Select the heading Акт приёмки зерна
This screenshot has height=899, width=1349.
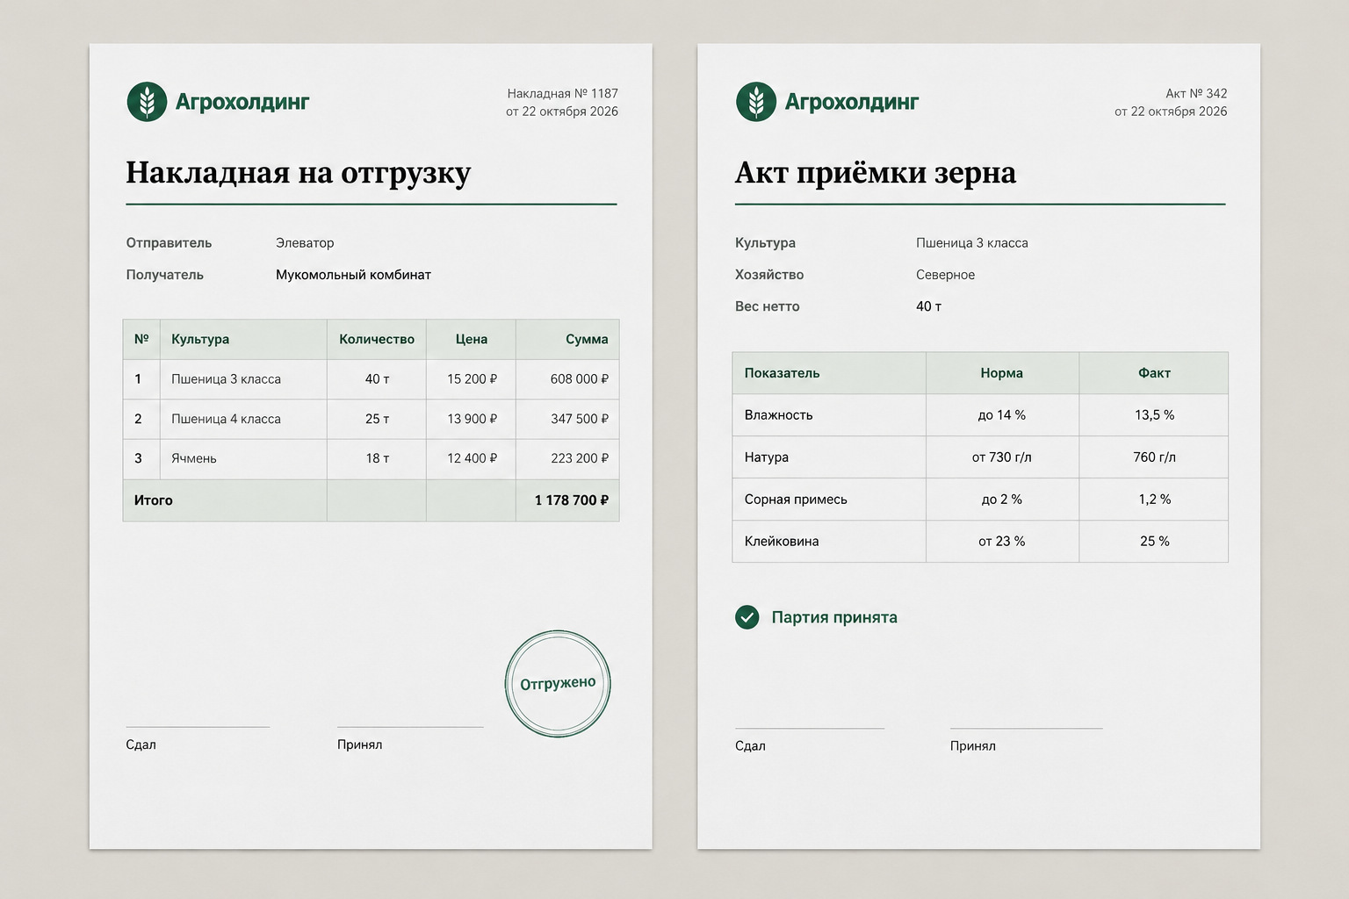[x=876, y=172]
